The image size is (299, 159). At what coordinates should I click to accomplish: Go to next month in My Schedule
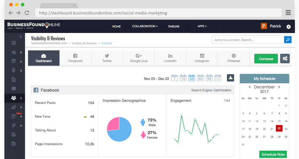pyautogui.click(x=279, y=87)
